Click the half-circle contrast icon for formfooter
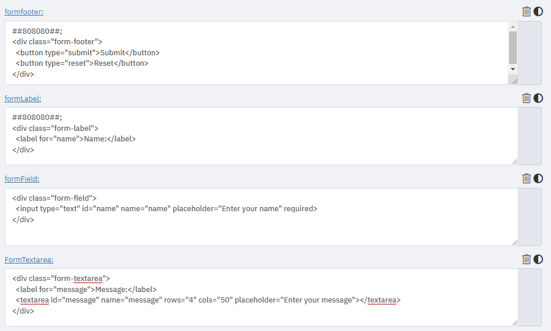This screenshot has width=551, height=331. click(x=538, y=11)
